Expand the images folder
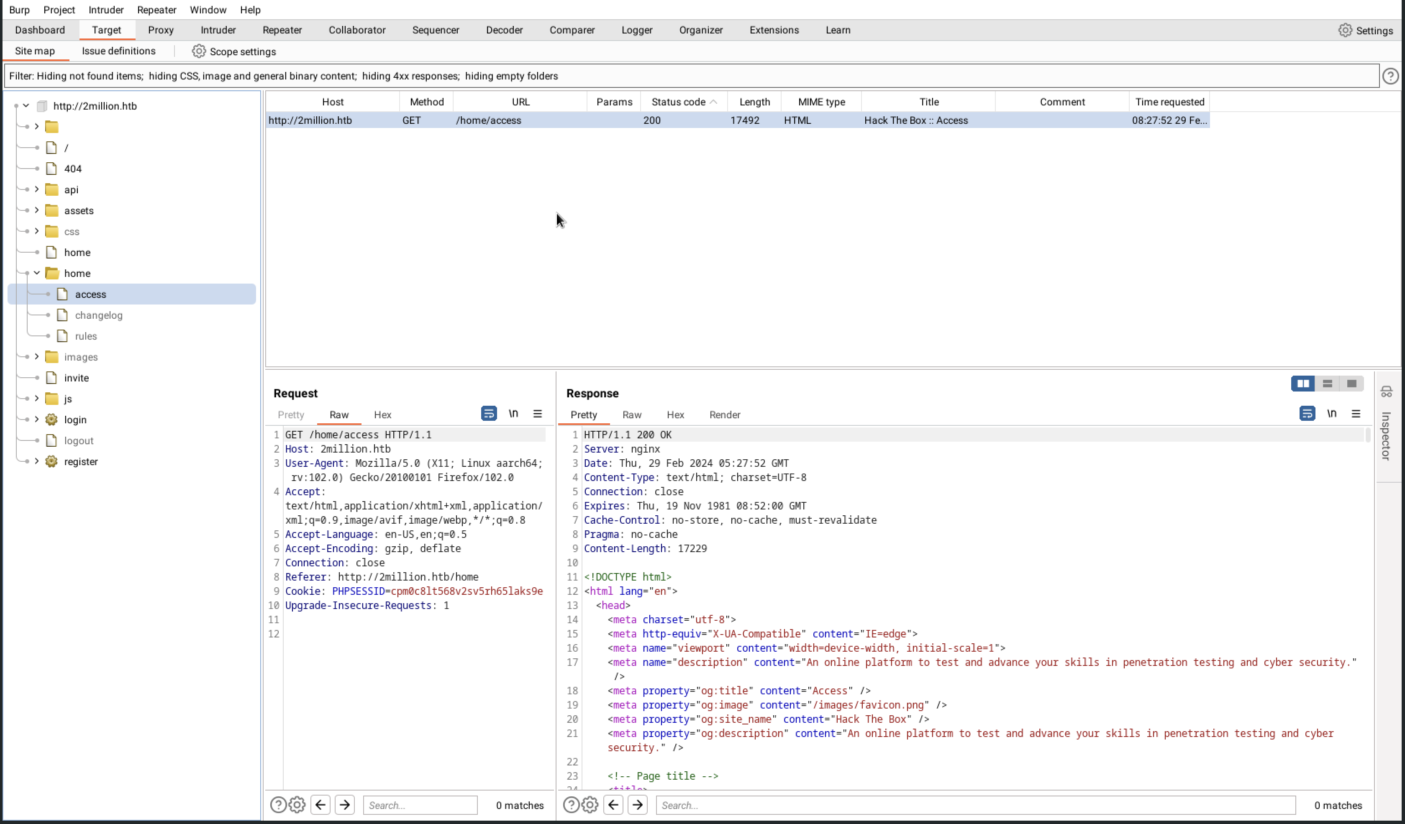This screenshot has width=1405, height=824. tap(37, 357)
